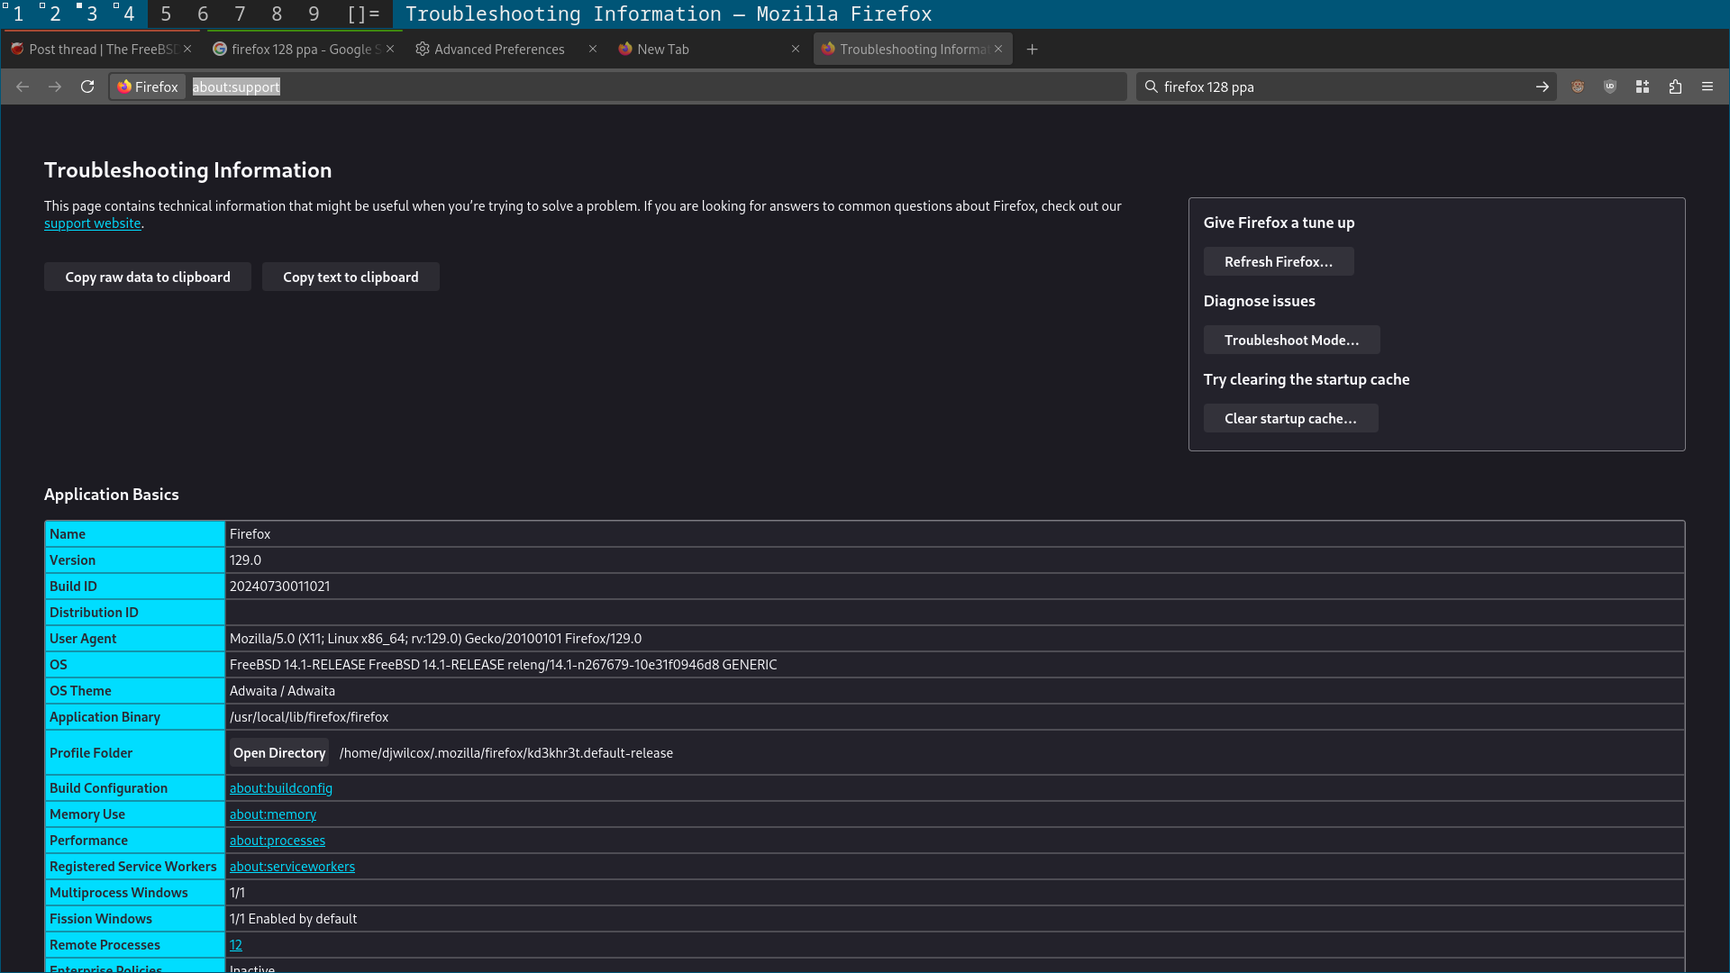The image size is (1730, 973).
Task: Open the Extensions puzzle-piece menu
Action: 1675,86
